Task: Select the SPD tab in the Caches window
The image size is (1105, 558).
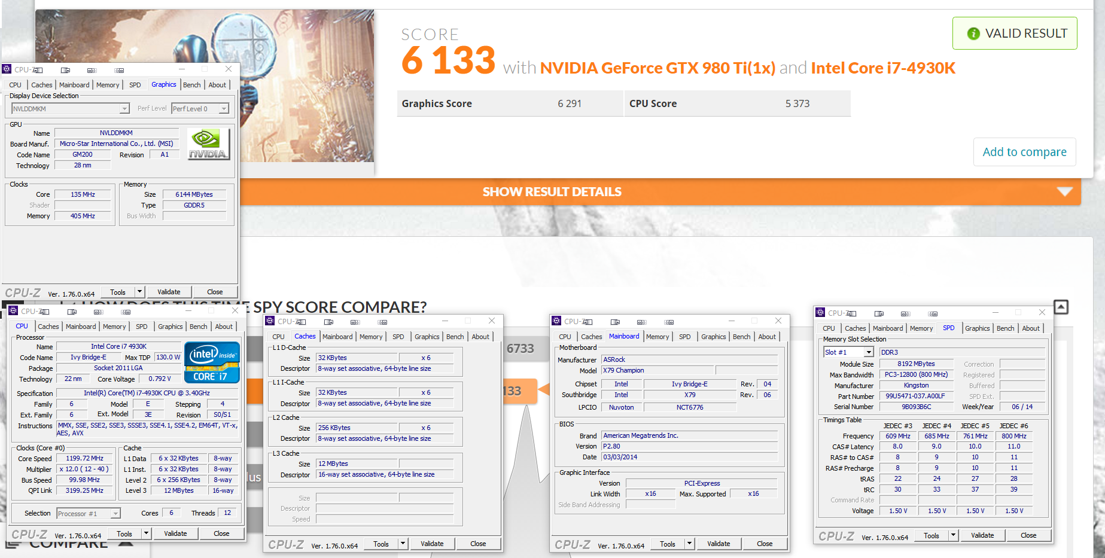Action: click(398, 337)
